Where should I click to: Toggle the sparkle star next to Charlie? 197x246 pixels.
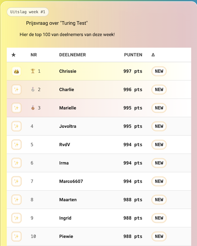tap(16, 90)
